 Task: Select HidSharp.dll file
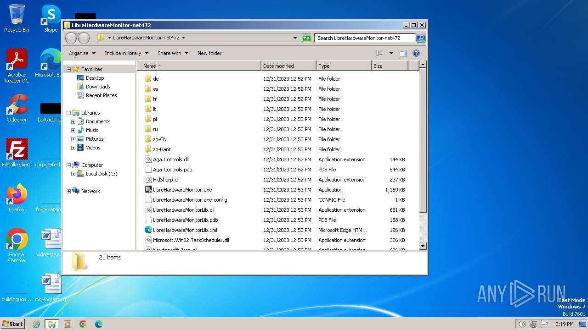pyautogui.click(x=166, y=180)
